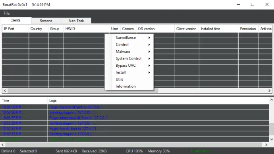274x154 pixels.
Task: Click the Country column header
Action: coord(39,29)
